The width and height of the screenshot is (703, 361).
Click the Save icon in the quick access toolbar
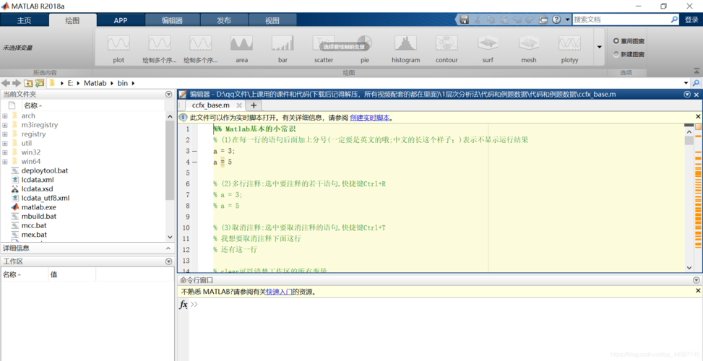(x=464, y=19)
